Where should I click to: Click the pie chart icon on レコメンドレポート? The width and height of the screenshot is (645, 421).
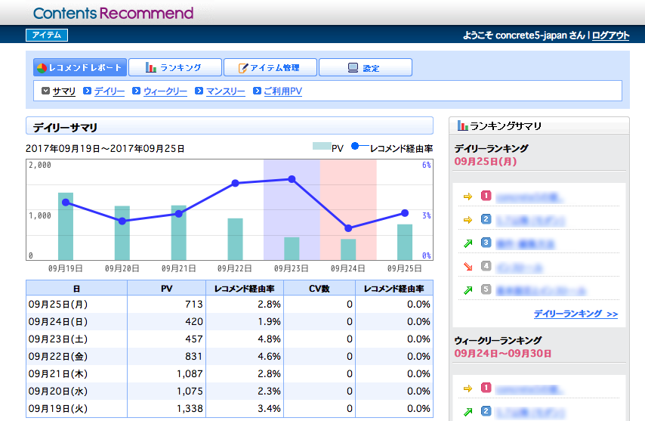point(42,68)
